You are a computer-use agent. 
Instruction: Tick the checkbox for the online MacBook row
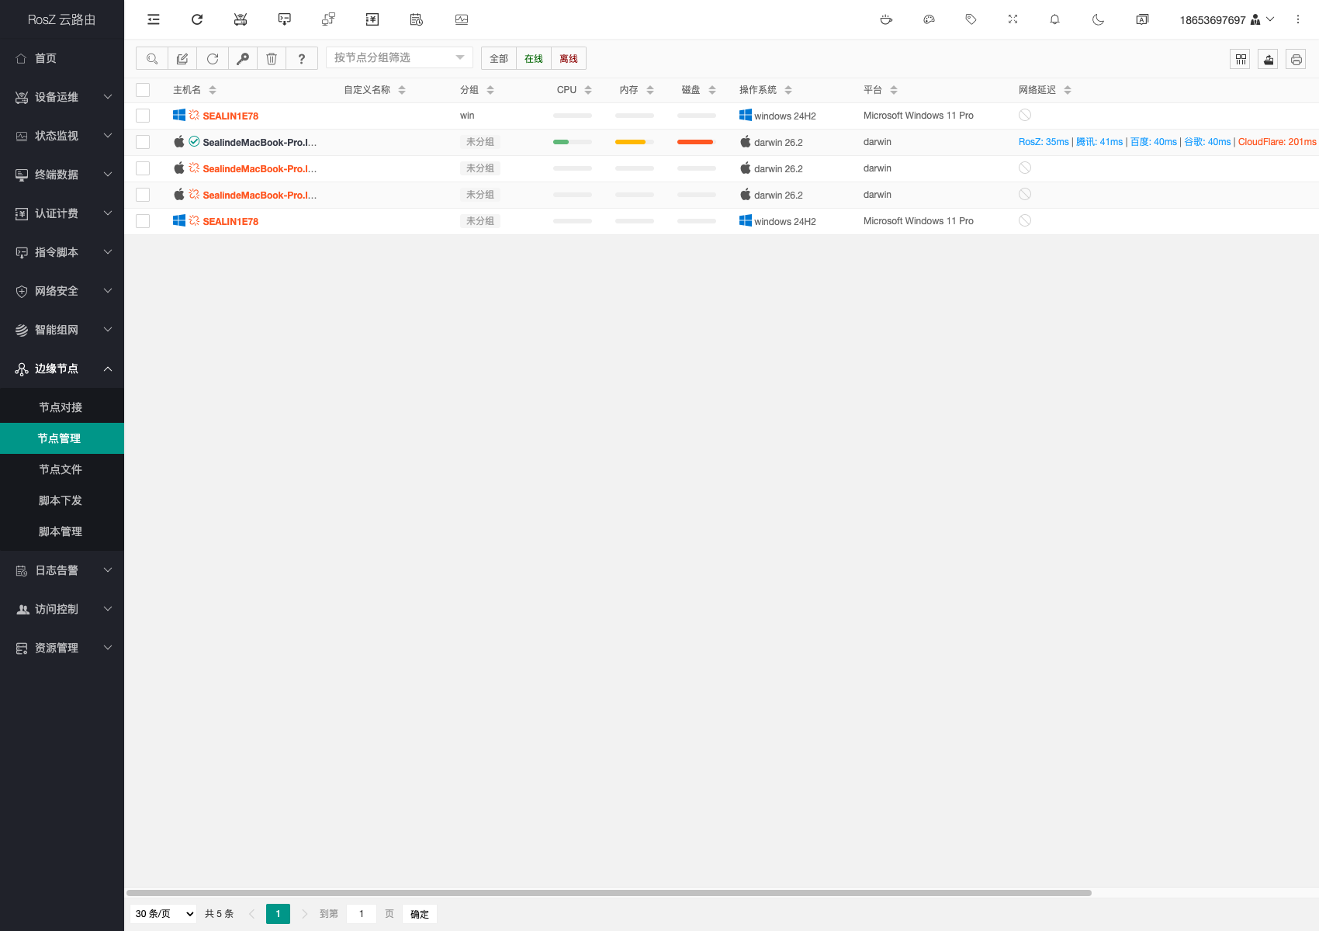click(143, 142)
